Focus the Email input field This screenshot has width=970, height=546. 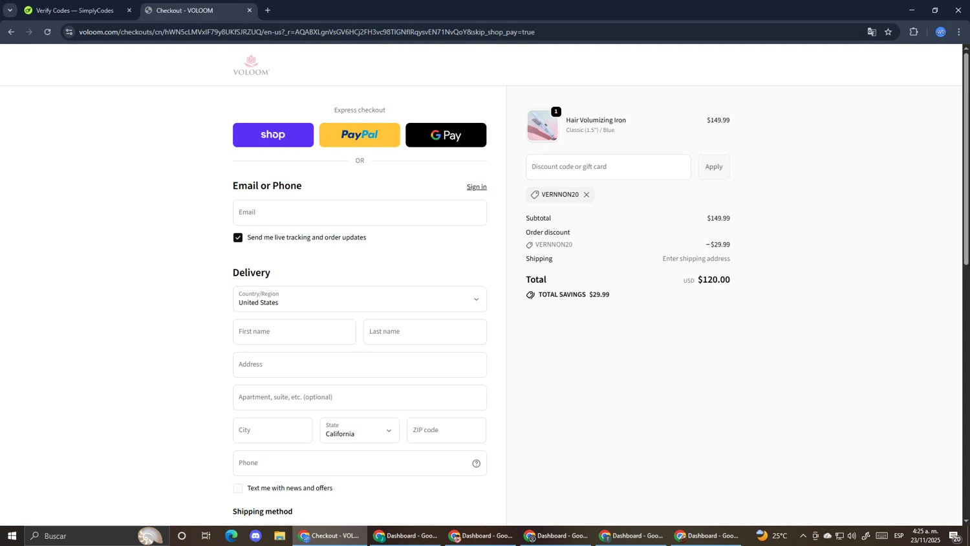pos(360,212)
